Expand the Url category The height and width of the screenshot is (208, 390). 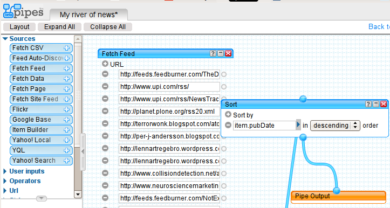(x=5, y=191)
